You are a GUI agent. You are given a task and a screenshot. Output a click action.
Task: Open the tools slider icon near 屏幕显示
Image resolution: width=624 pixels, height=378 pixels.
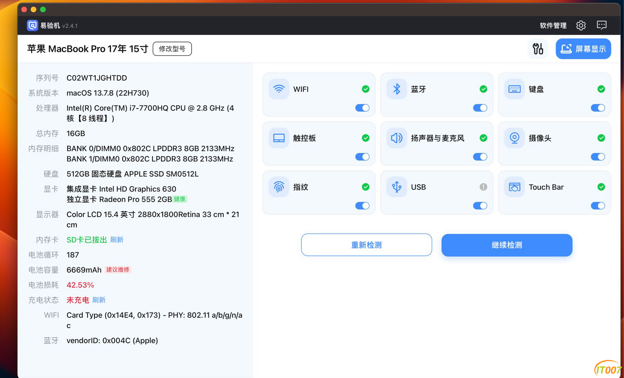tap(538, 49)
